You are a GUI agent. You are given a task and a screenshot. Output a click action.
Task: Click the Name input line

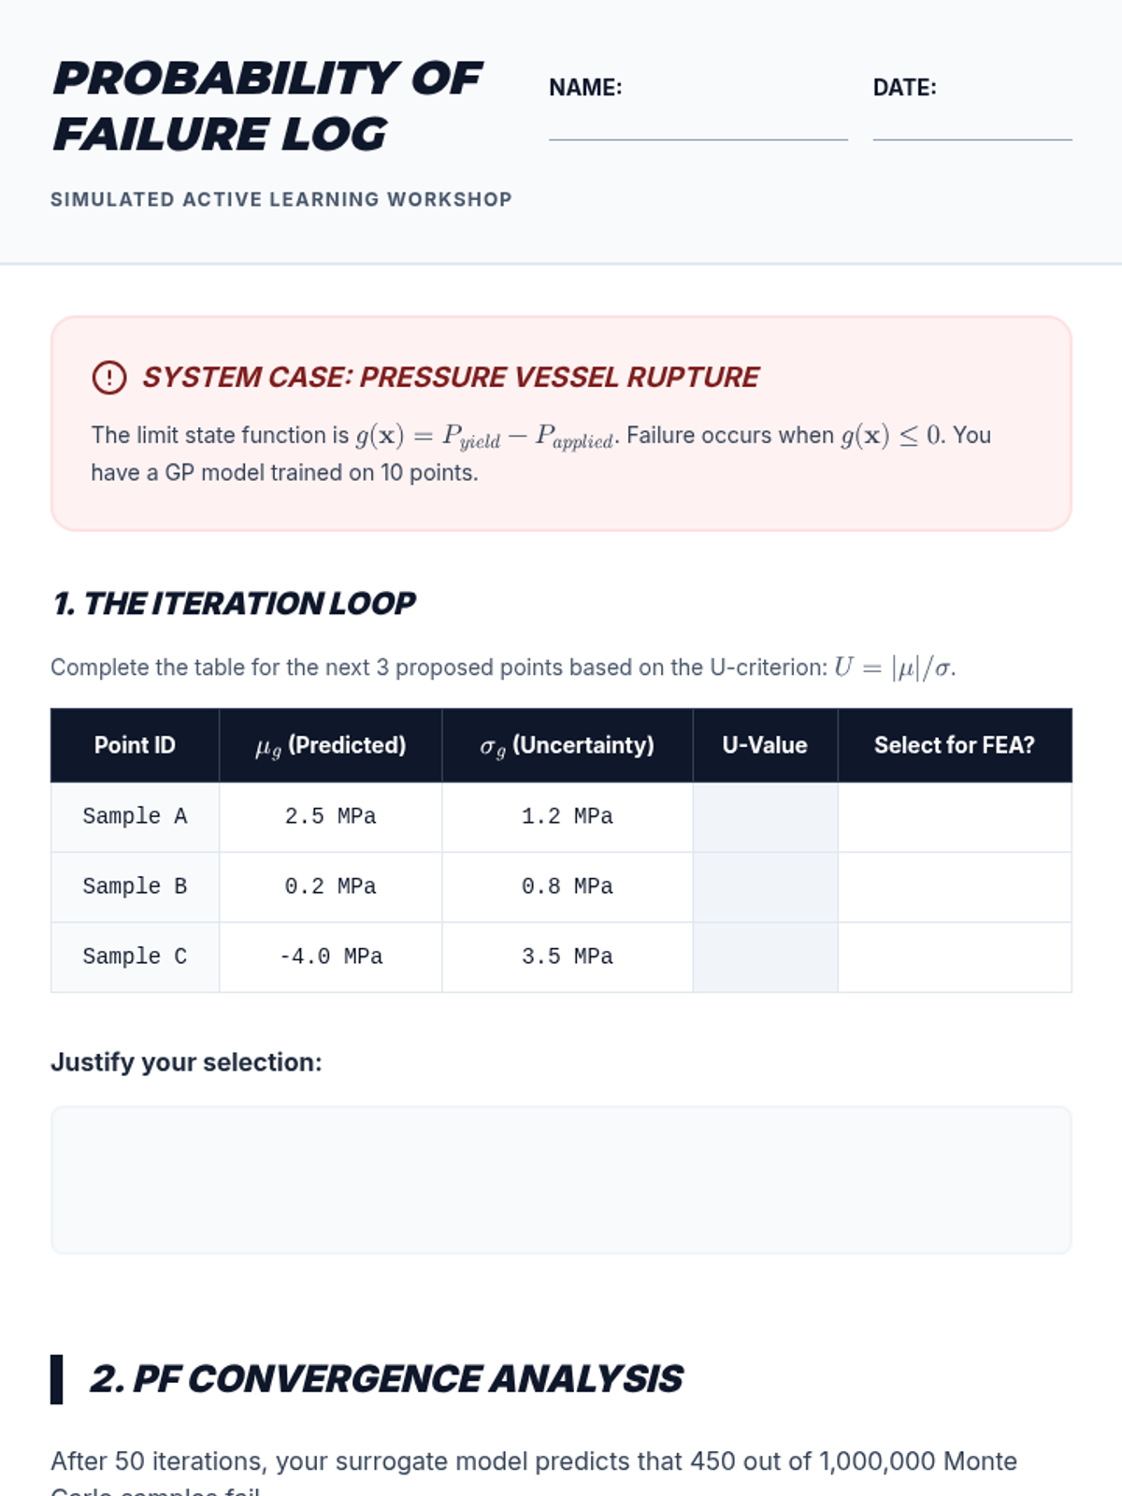[x=698, y=126]
